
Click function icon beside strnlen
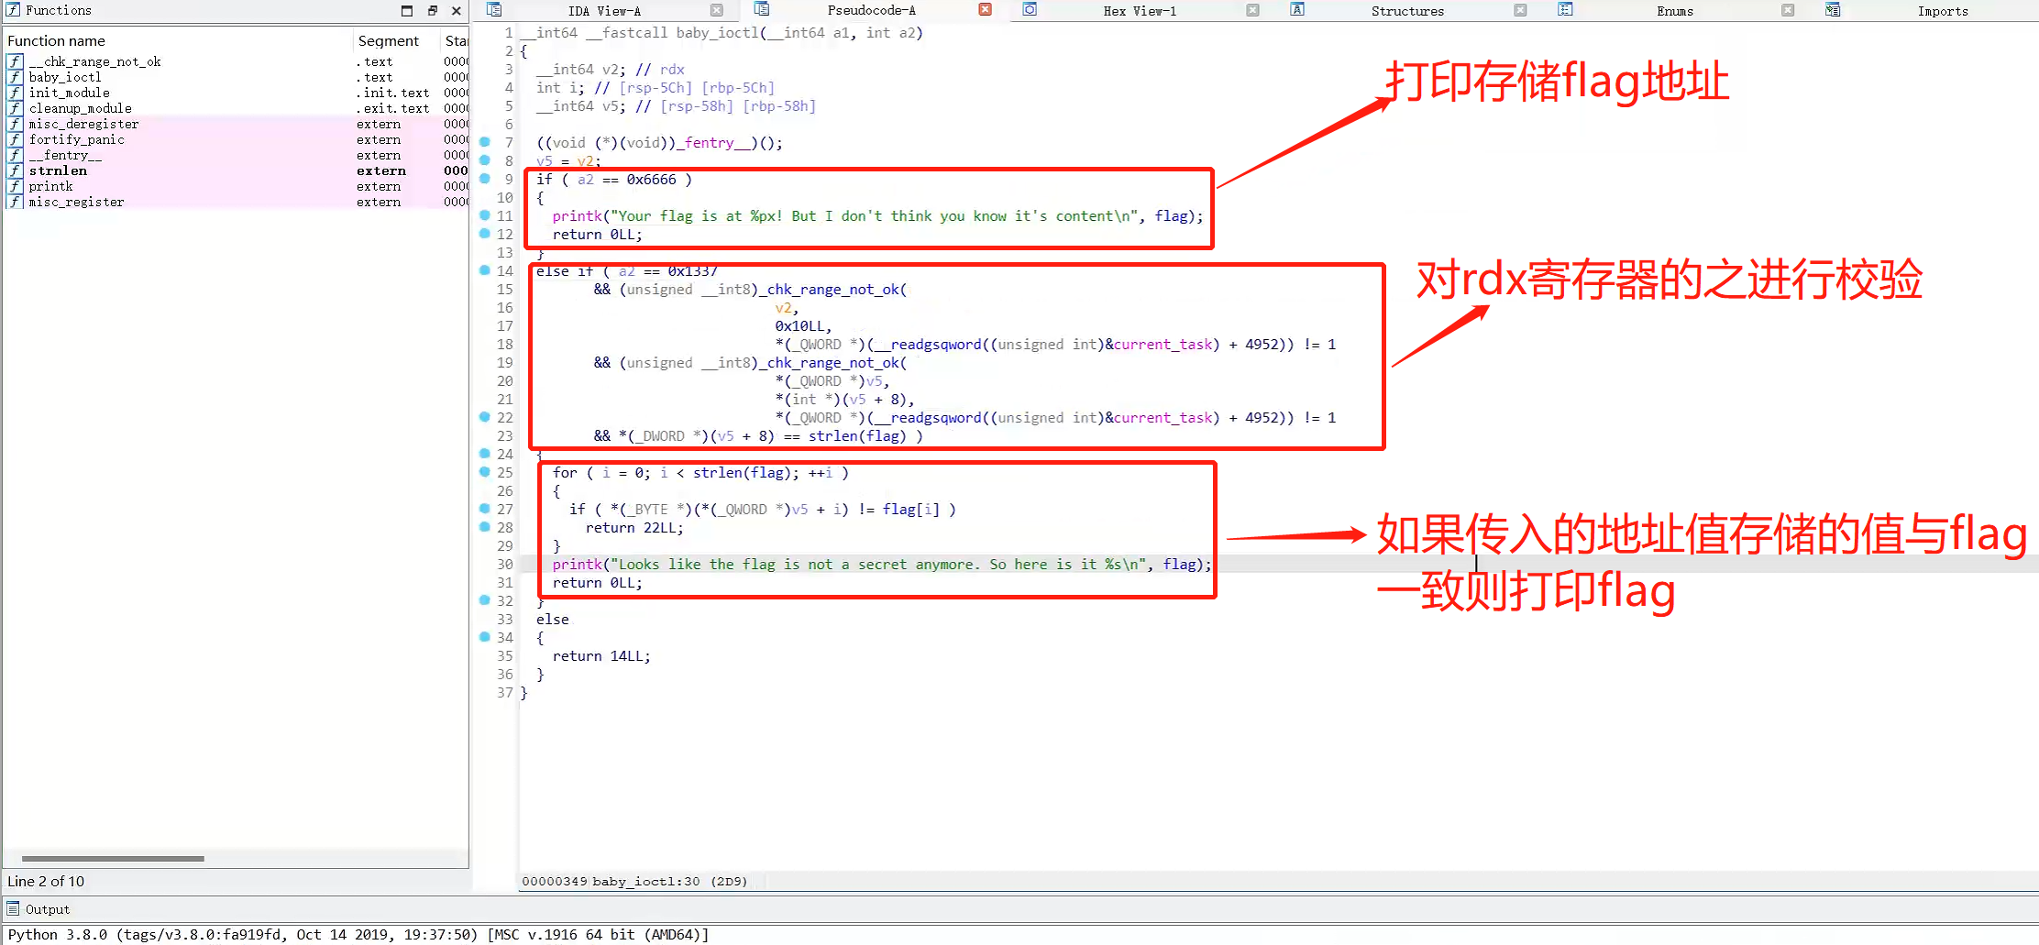[15, 170]
